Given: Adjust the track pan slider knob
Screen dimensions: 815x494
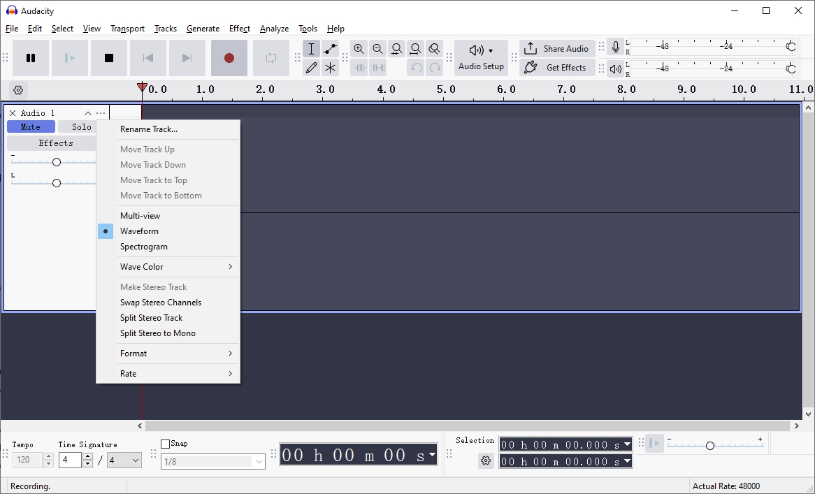Looking at the screenshot, I should [57, 183].
